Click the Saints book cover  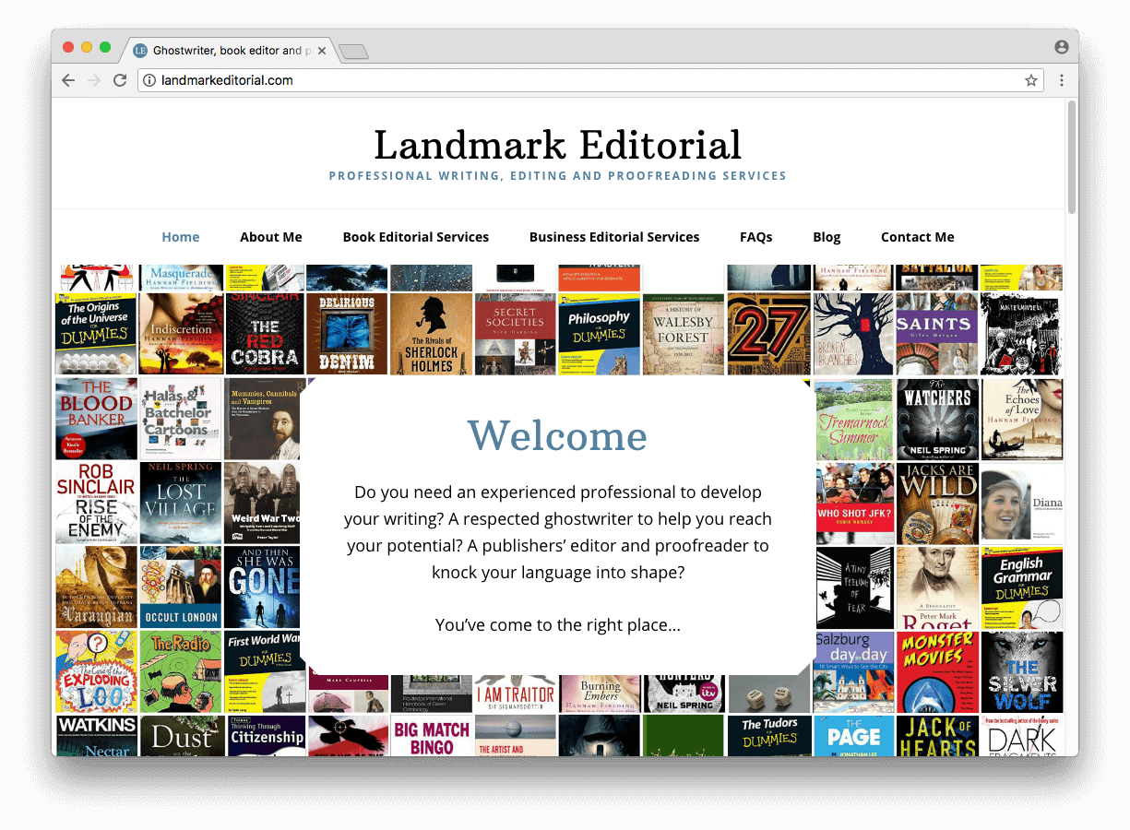click(x=937, y=334)
